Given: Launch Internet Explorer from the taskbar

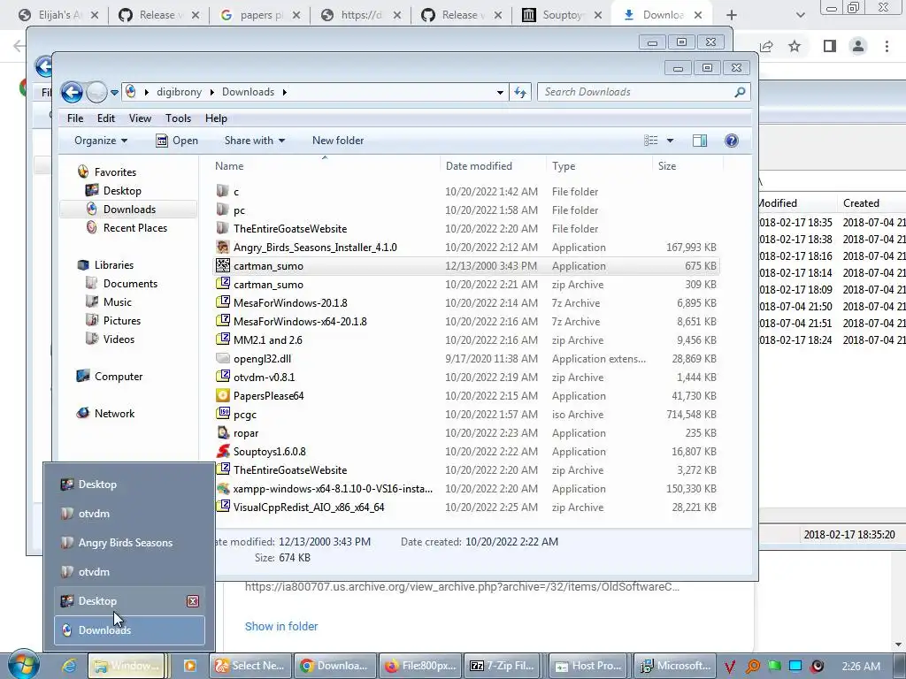Looking at the screenshot, I should click(x=69, y=666).
